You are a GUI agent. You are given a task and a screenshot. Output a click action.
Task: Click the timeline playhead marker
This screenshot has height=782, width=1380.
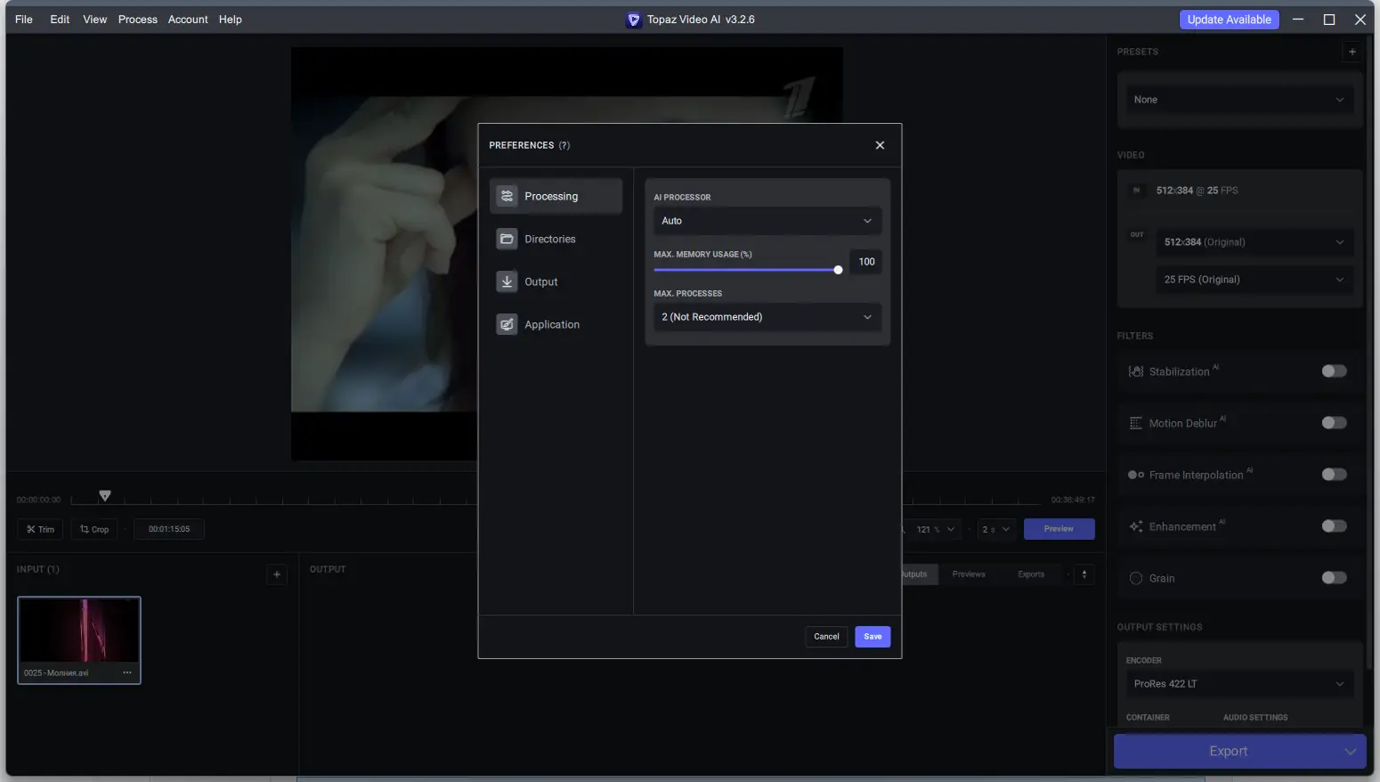105,495
